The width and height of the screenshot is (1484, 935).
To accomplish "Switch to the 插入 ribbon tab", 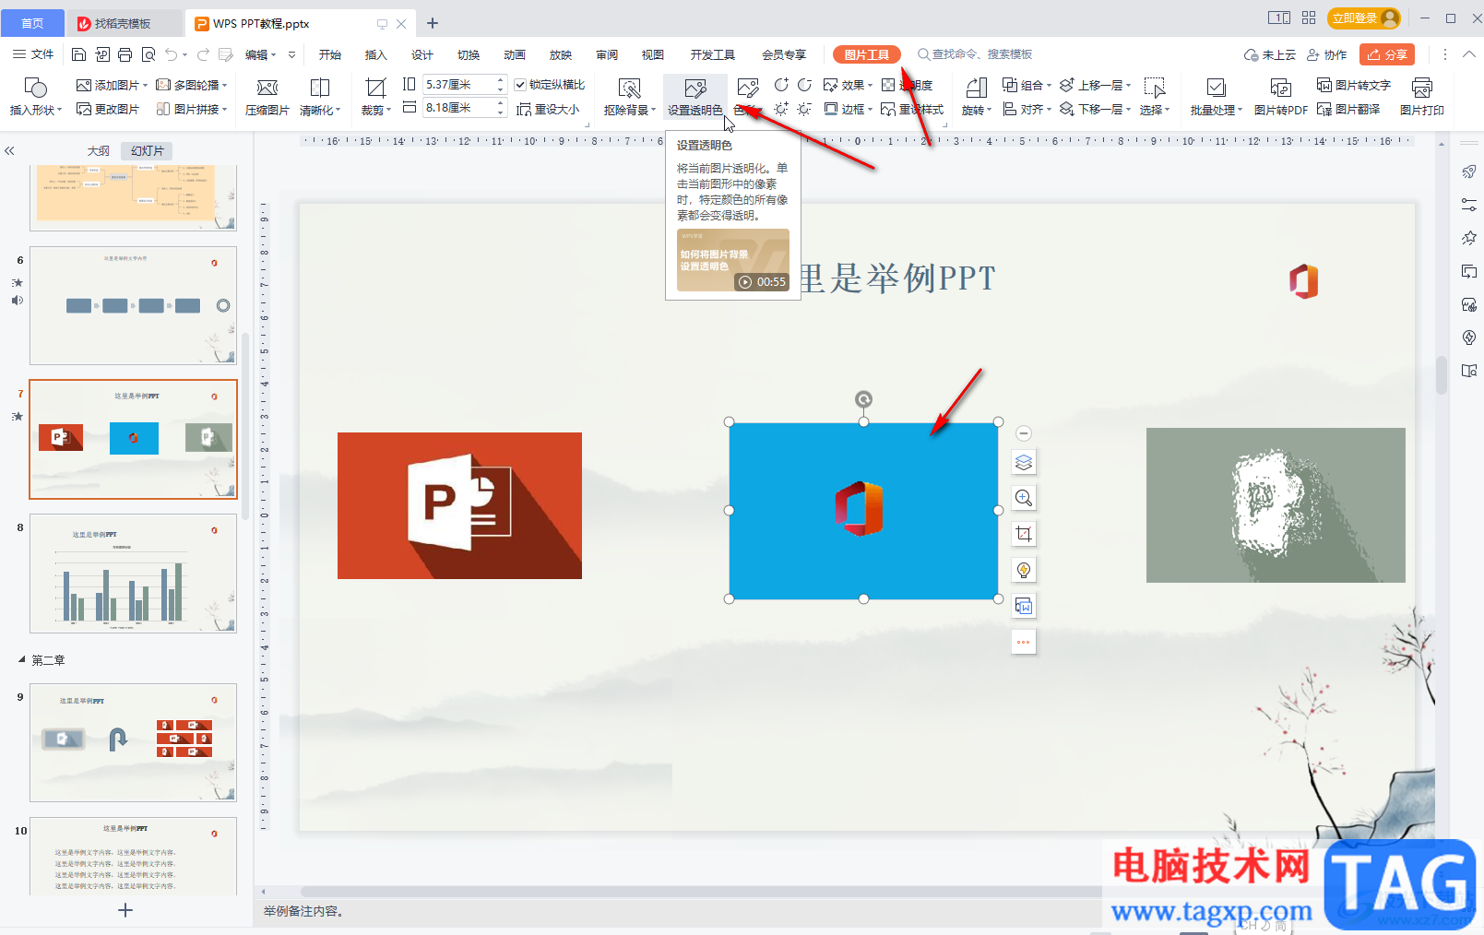I will pos(376,54).
